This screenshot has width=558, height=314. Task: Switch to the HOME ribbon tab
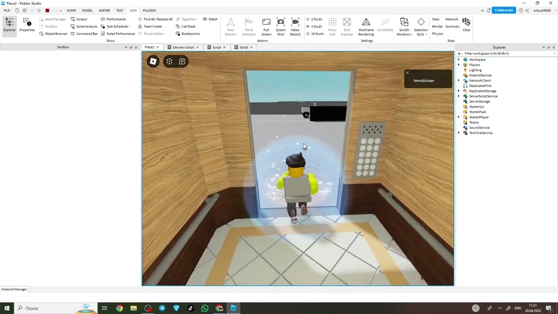(x=71, y=10)
